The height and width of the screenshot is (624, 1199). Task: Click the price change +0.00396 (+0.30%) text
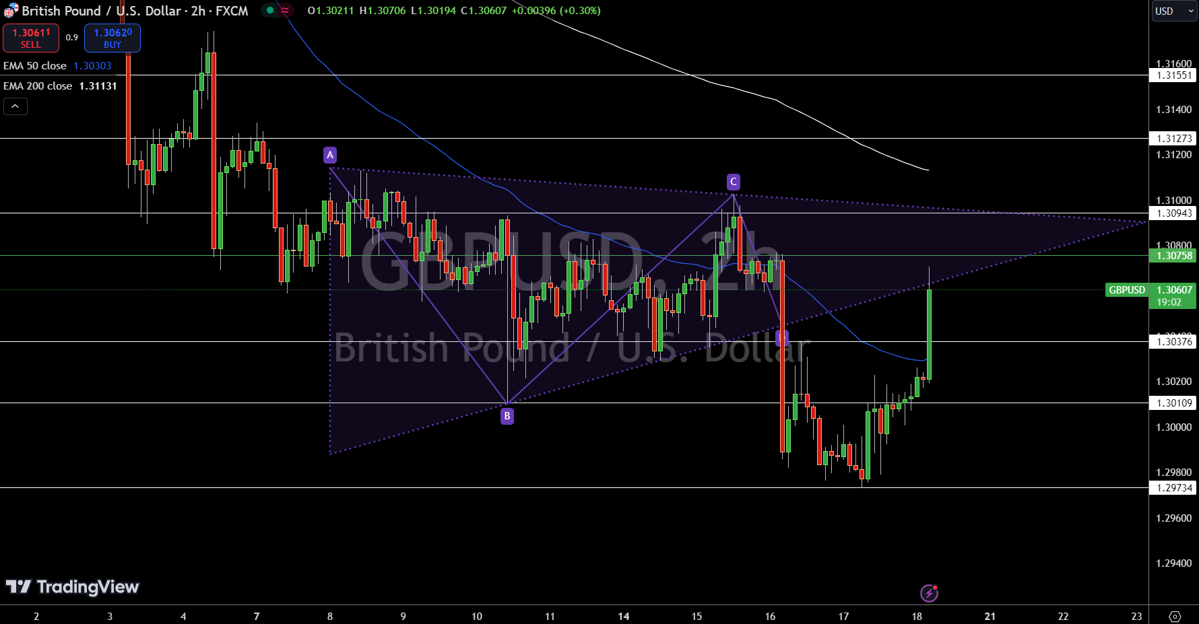point(556,11)
